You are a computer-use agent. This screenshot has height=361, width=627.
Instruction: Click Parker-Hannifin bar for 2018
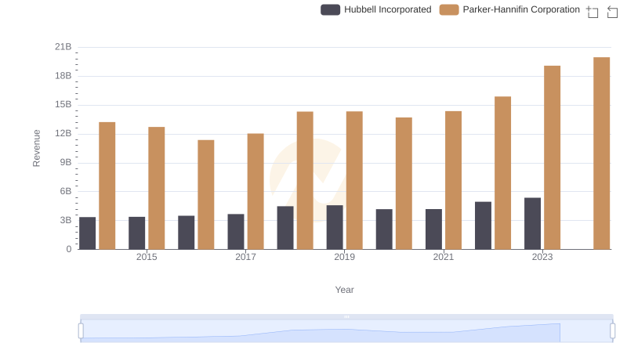tap(305, 180)
